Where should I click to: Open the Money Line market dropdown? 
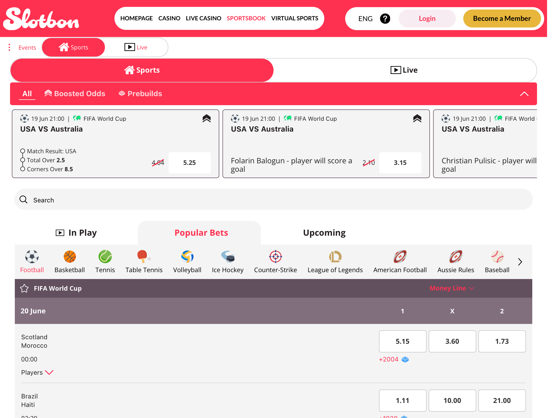pos(452,288)
